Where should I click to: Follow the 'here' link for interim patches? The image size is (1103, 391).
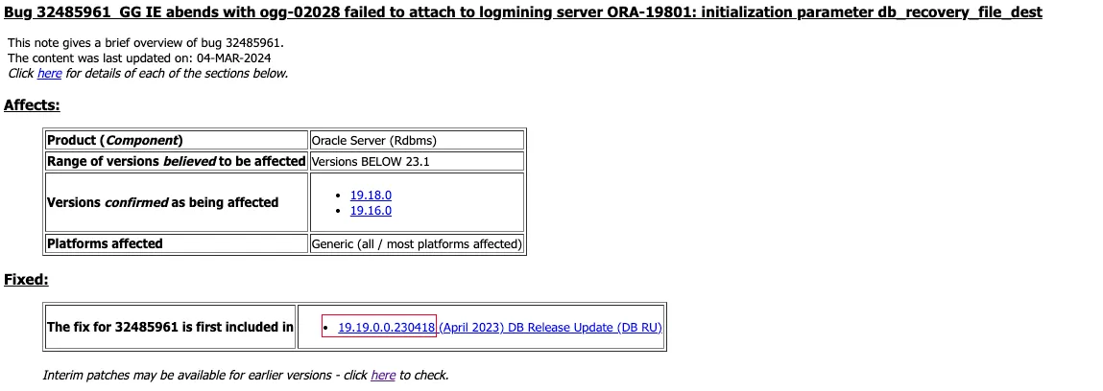pos(383,376)
